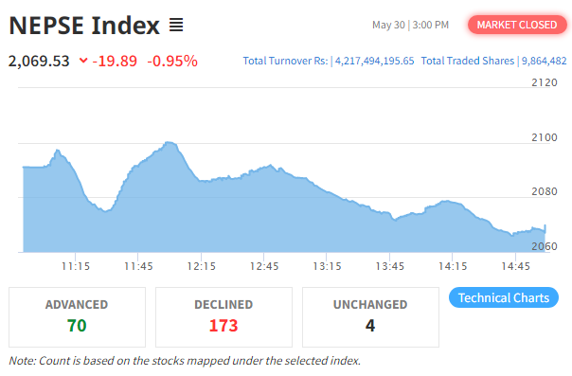Click the 11:45 time axis label
The image size is (572, 376).
point(138,266)
